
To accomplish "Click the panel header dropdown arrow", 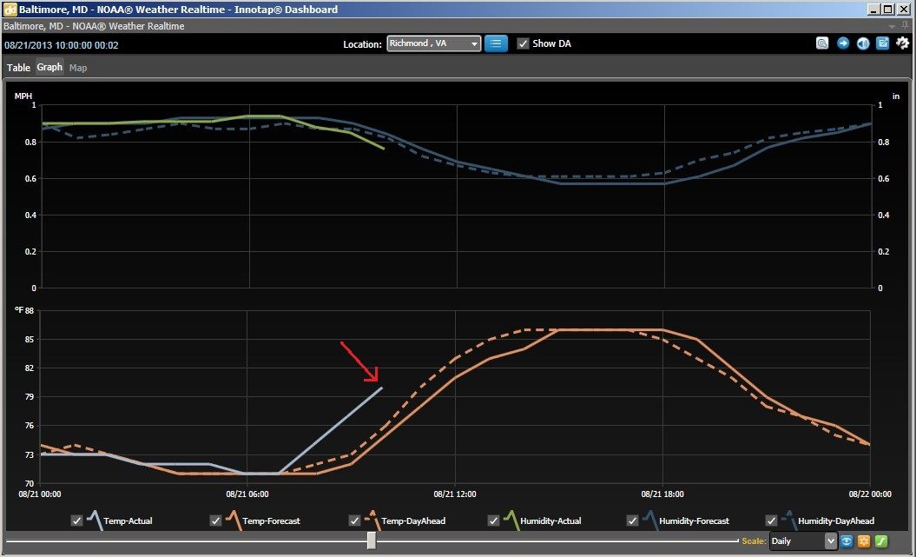I will point(892,27).
